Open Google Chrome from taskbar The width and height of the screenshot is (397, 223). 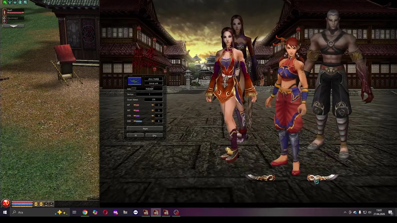point(85,212)
